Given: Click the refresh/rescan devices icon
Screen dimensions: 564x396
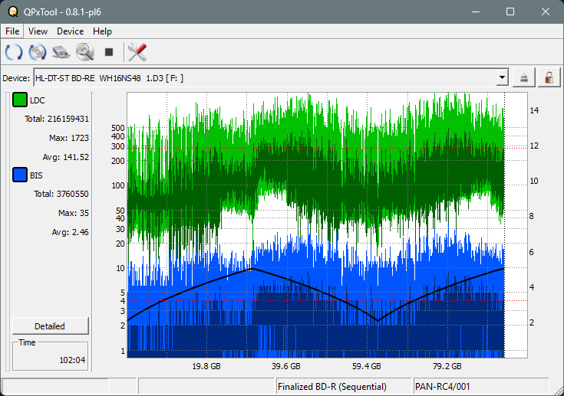Looking at the screenshot, I should coord(14,52).
